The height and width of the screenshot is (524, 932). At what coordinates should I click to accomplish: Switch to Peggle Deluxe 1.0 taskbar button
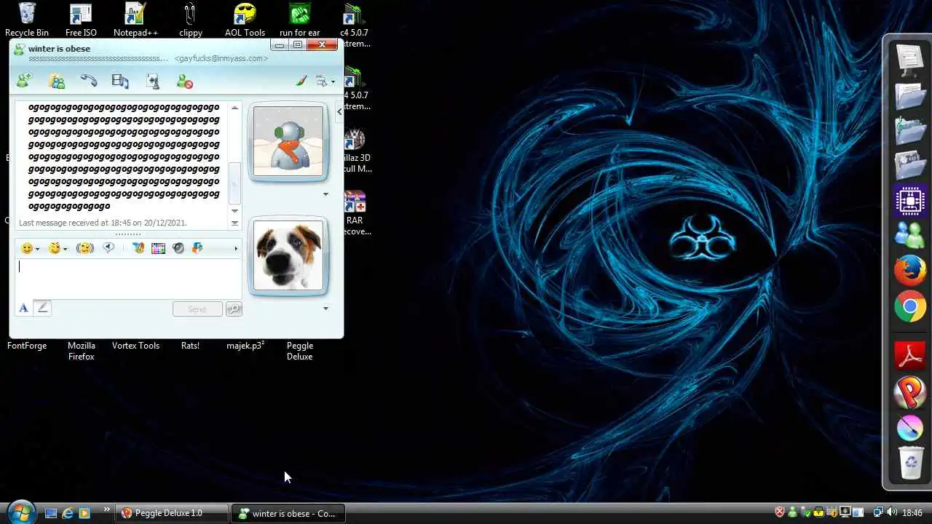click(x=172, y=513)
